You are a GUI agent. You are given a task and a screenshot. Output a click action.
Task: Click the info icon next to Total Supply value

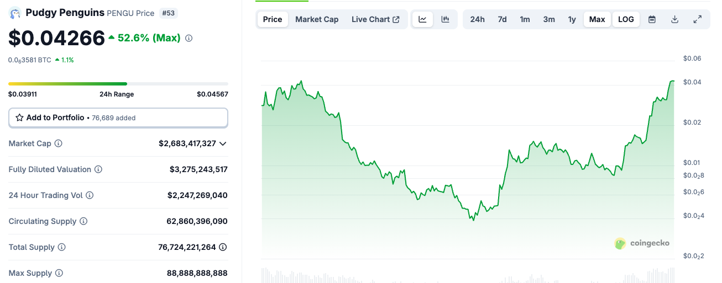tap(222, 247)
